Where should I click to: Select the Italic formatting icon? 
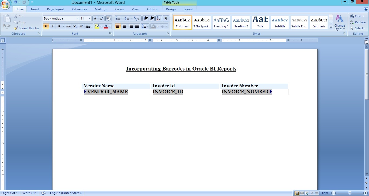coord(52,26)
